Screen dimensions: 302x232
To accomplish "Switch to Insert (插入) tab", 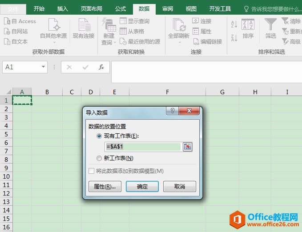I will tap(63, 9).
